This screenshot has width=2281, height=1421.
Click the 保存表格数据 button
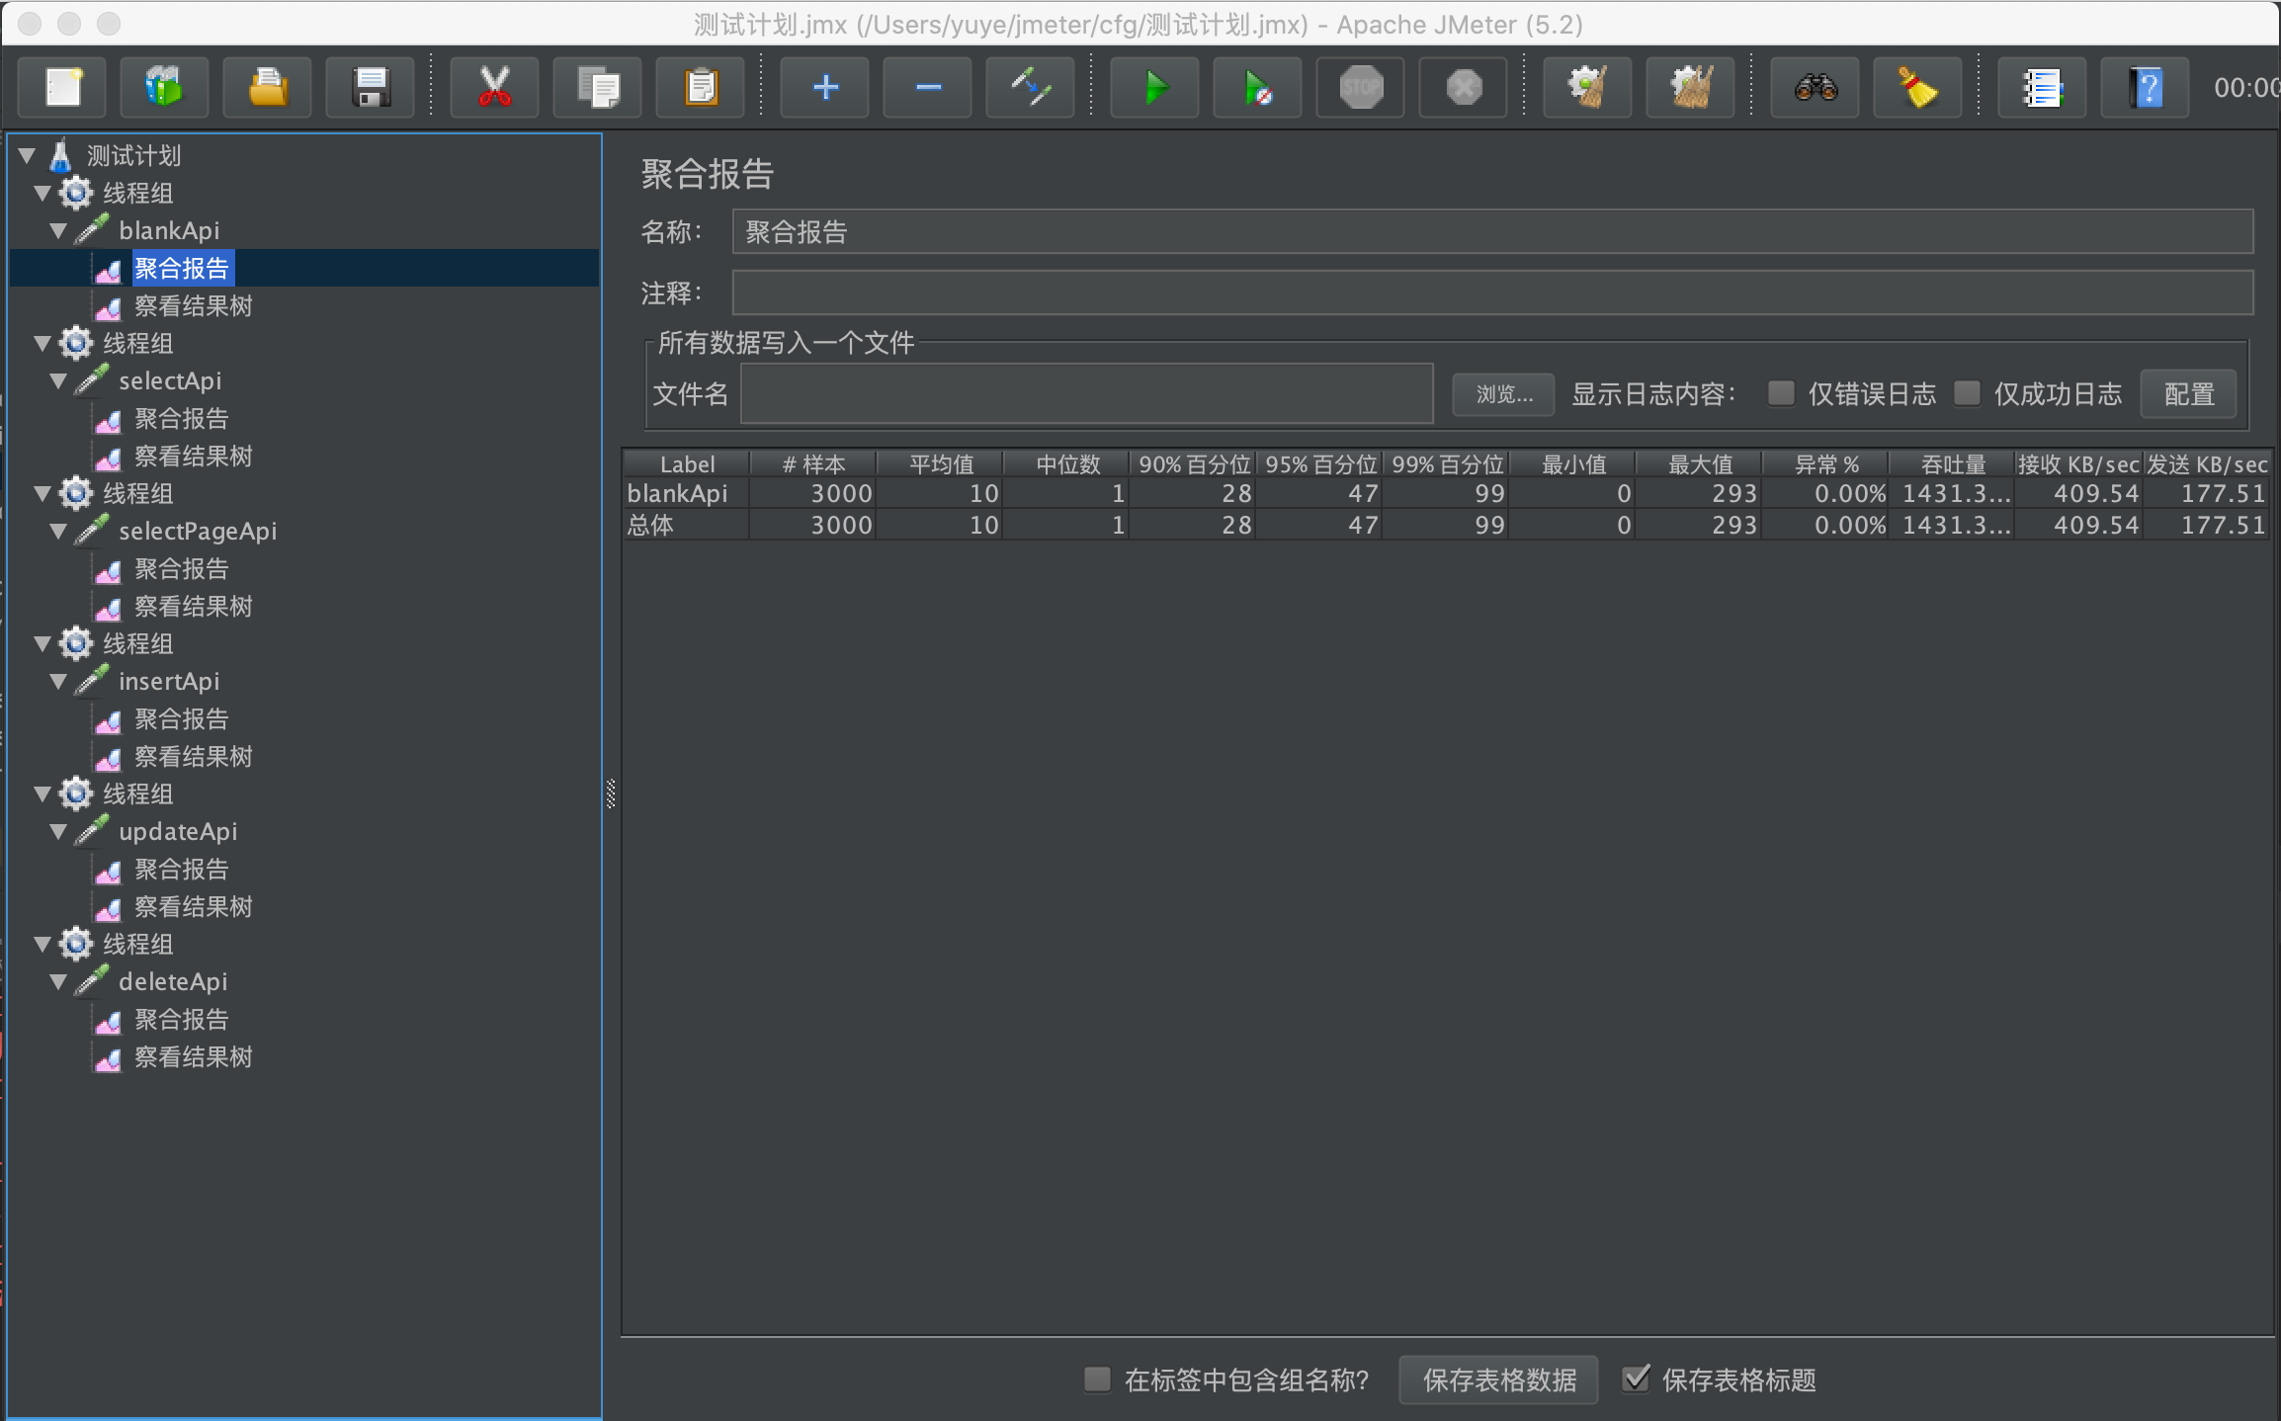1499,1379
